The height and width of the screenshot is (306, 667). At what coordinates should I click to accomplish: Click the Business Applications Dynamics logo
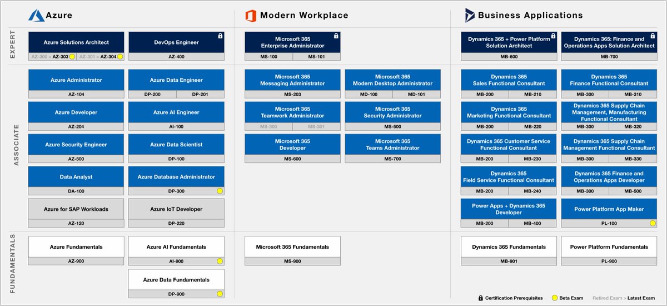coord(470,16)
